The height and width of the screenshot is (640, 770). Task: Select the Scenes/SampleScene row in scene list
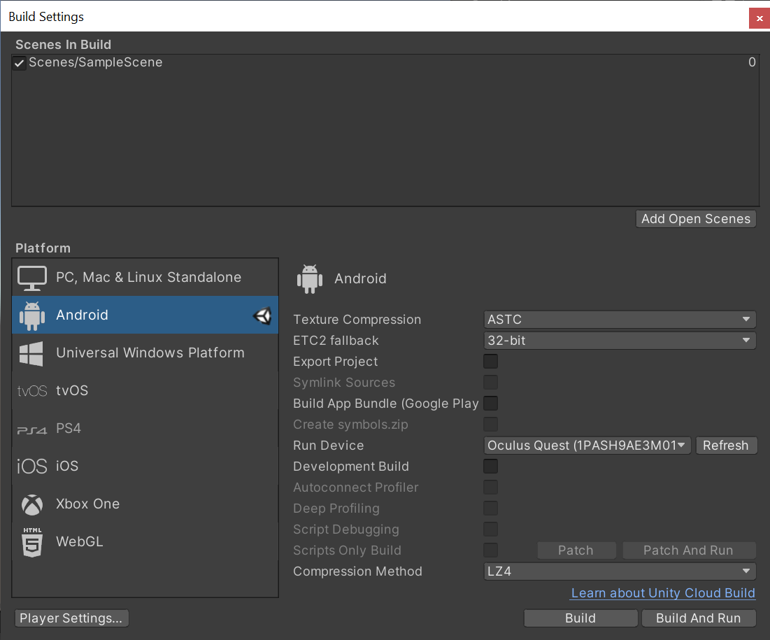pyautogui.click(x=350, y=63)
